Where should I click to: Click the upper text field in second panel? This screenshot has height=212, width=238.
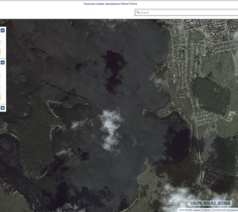point(0,77)
